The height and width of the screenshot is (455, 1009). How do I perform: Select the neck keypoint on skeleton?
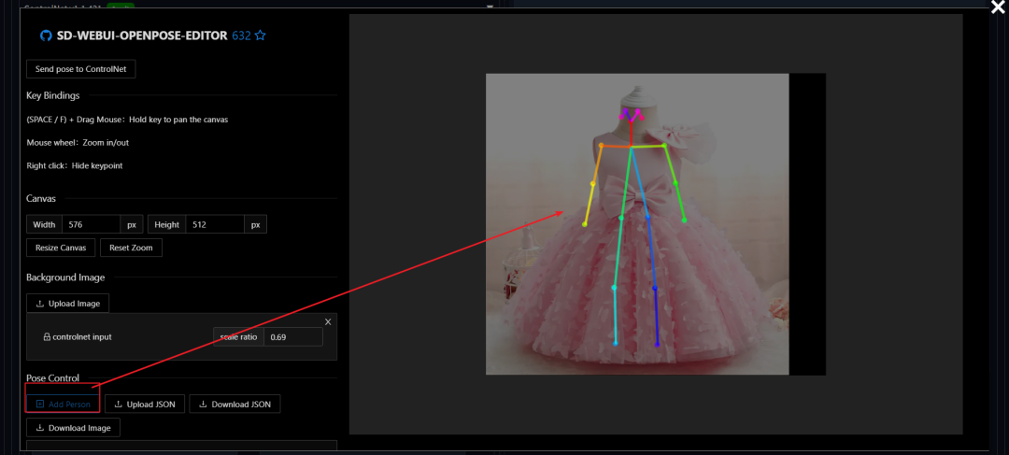pyautogui.click(x=632, y=148)
